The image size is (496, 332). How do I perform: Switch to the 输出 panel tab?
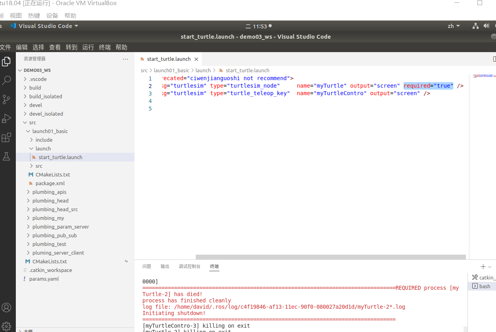pyautogui.click(x=165, y=266)
